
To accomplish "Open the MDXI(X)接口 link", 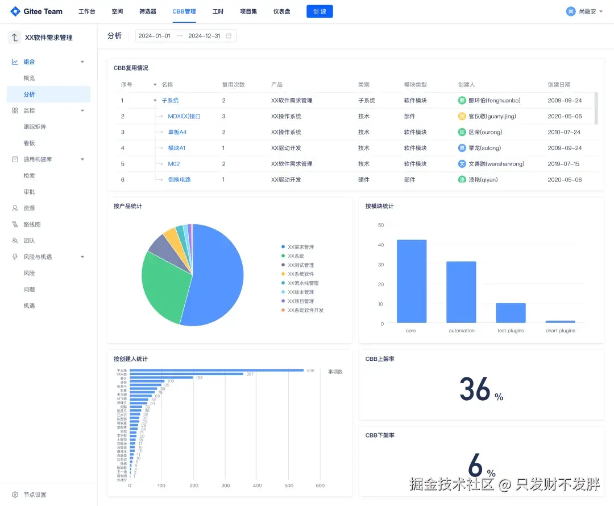I will point(184,117).
